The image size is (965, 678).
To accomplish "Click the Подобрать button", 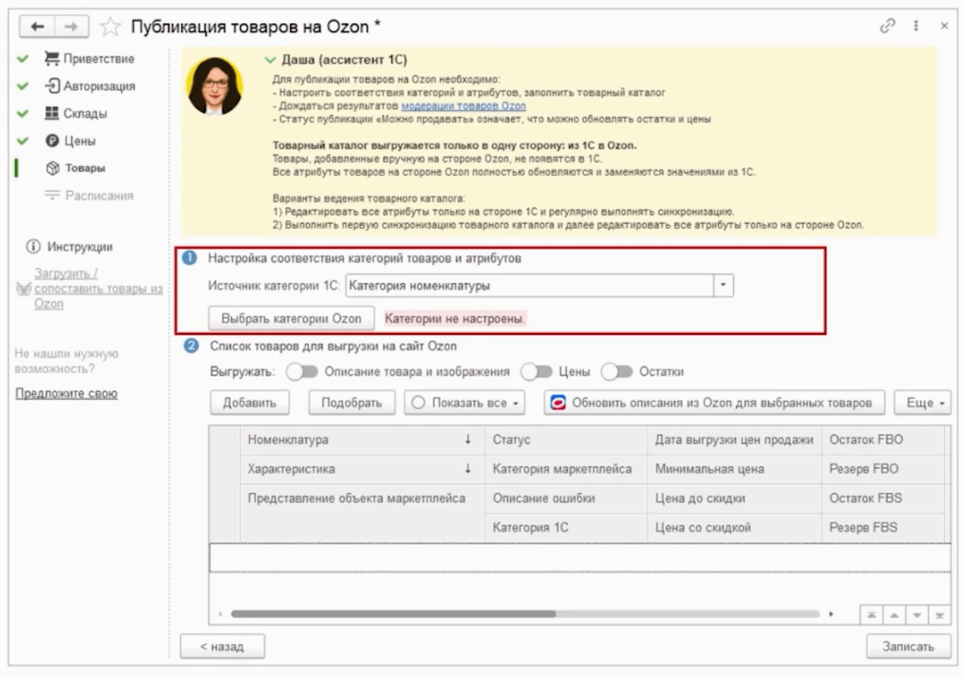I will [352, 403].
